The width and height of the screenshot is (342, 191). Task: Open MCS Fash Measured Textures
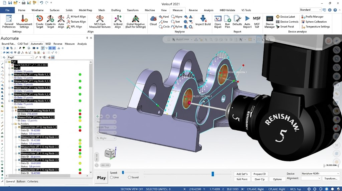click(100, 21)
